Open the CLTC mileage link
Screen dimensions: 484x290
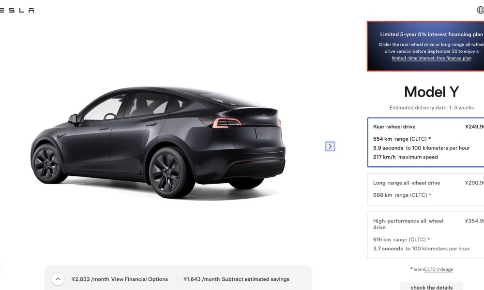click(x=439, y=269)
